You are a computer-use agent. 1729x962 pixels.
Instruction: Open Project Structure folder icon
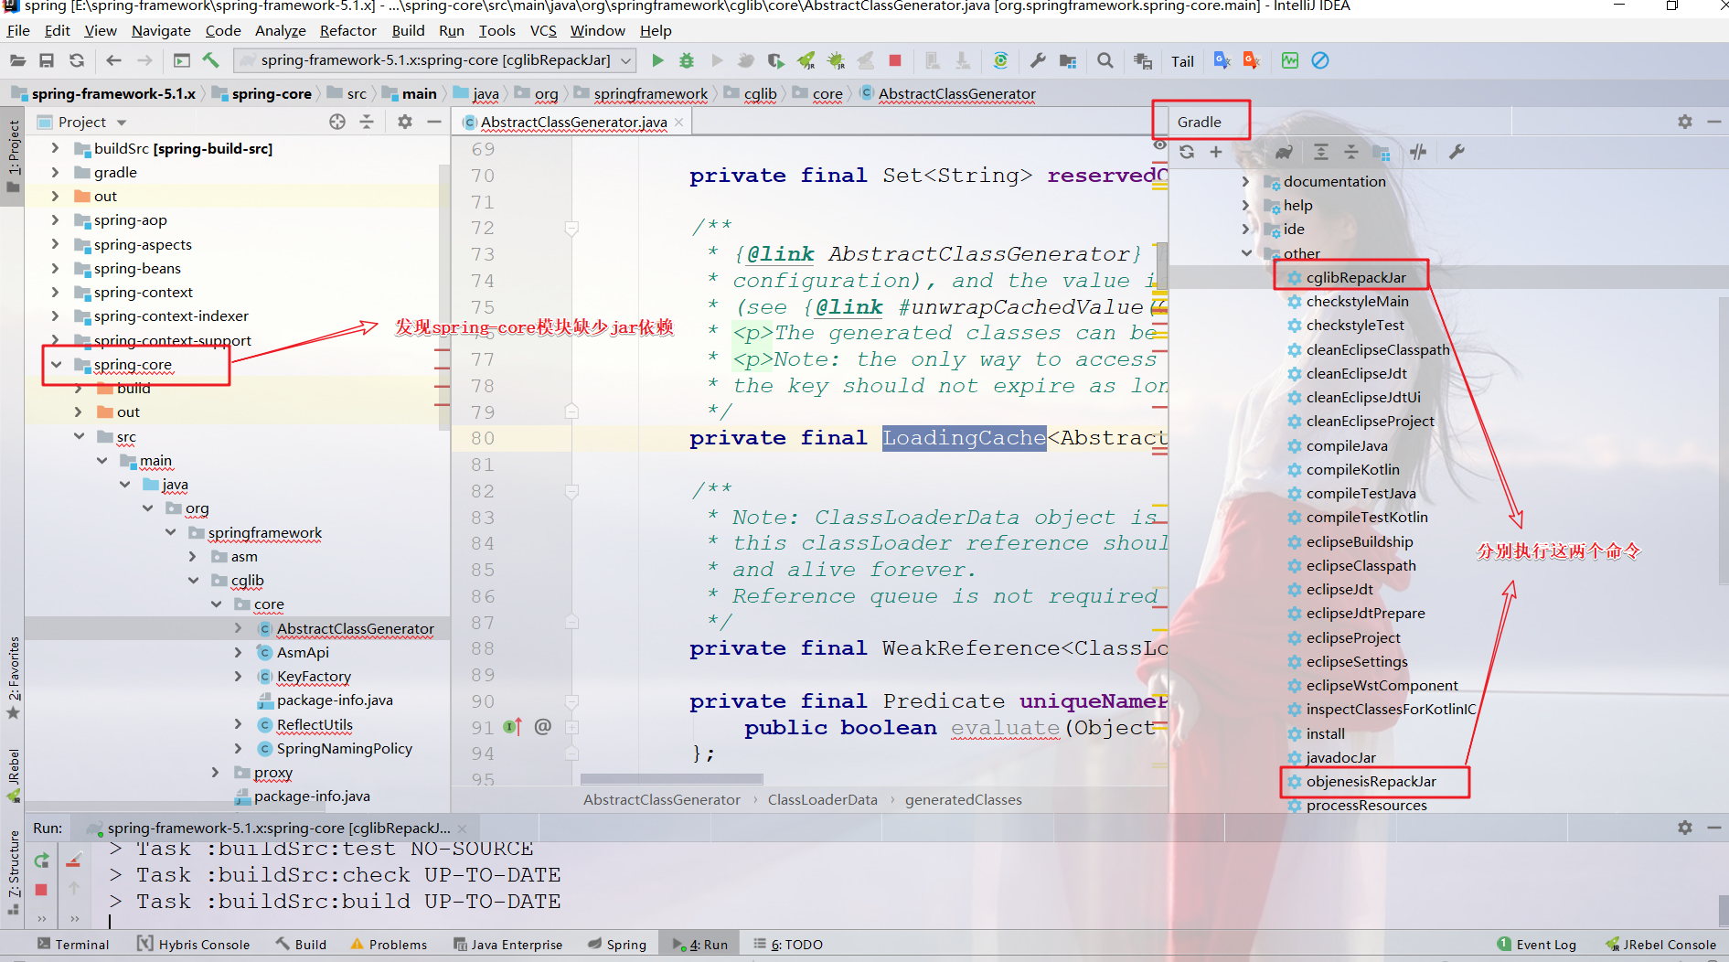click(x=1067, y=60)
